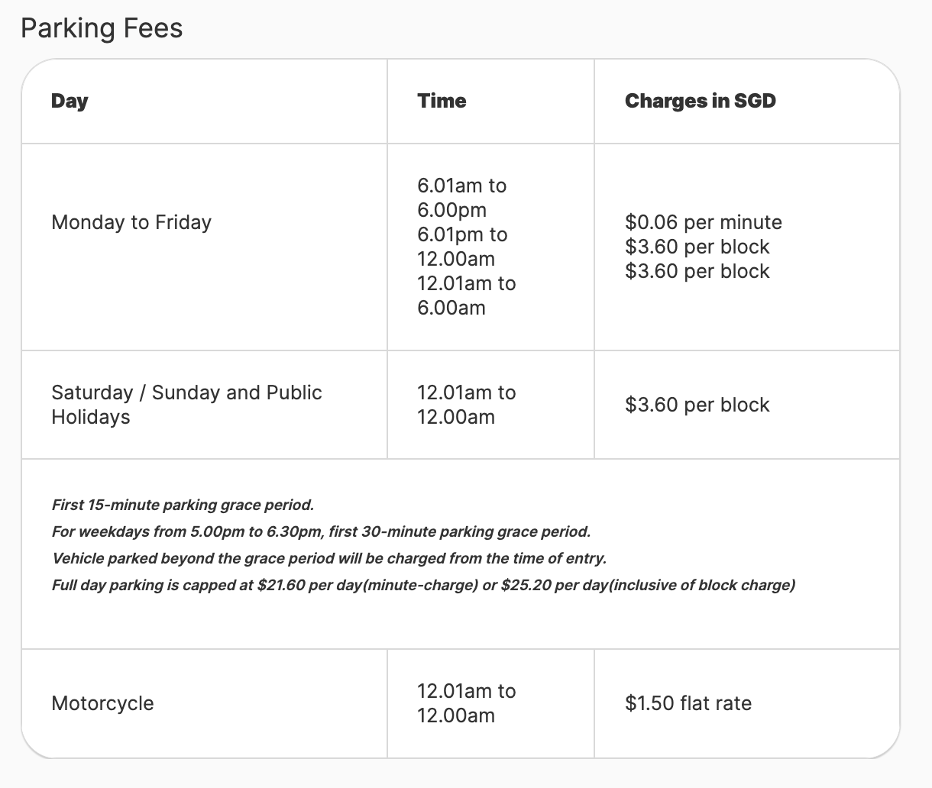Click the Motorcycle row label

[x=102, y=703]
